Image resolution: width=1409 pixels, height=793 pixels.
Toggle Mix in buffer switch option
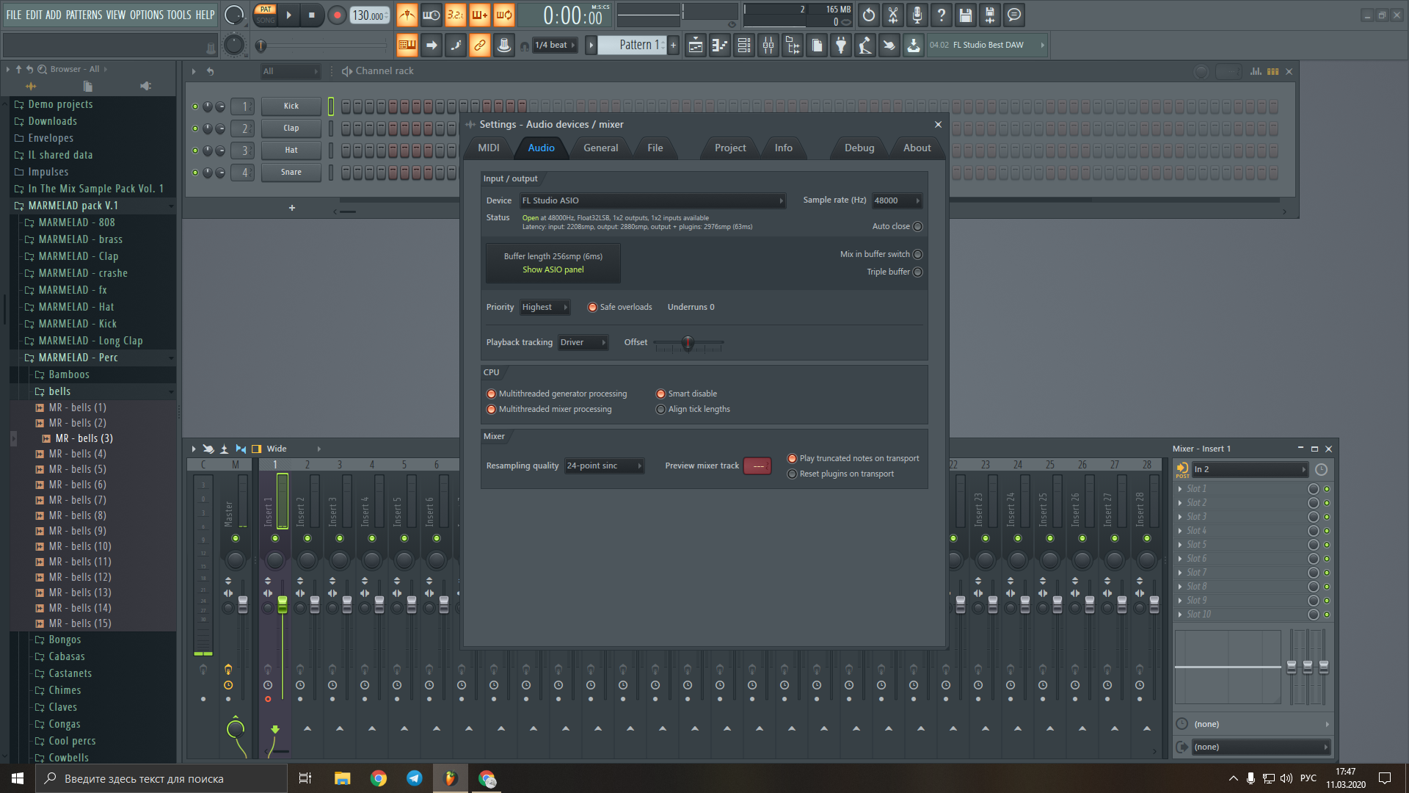(917, 254)
